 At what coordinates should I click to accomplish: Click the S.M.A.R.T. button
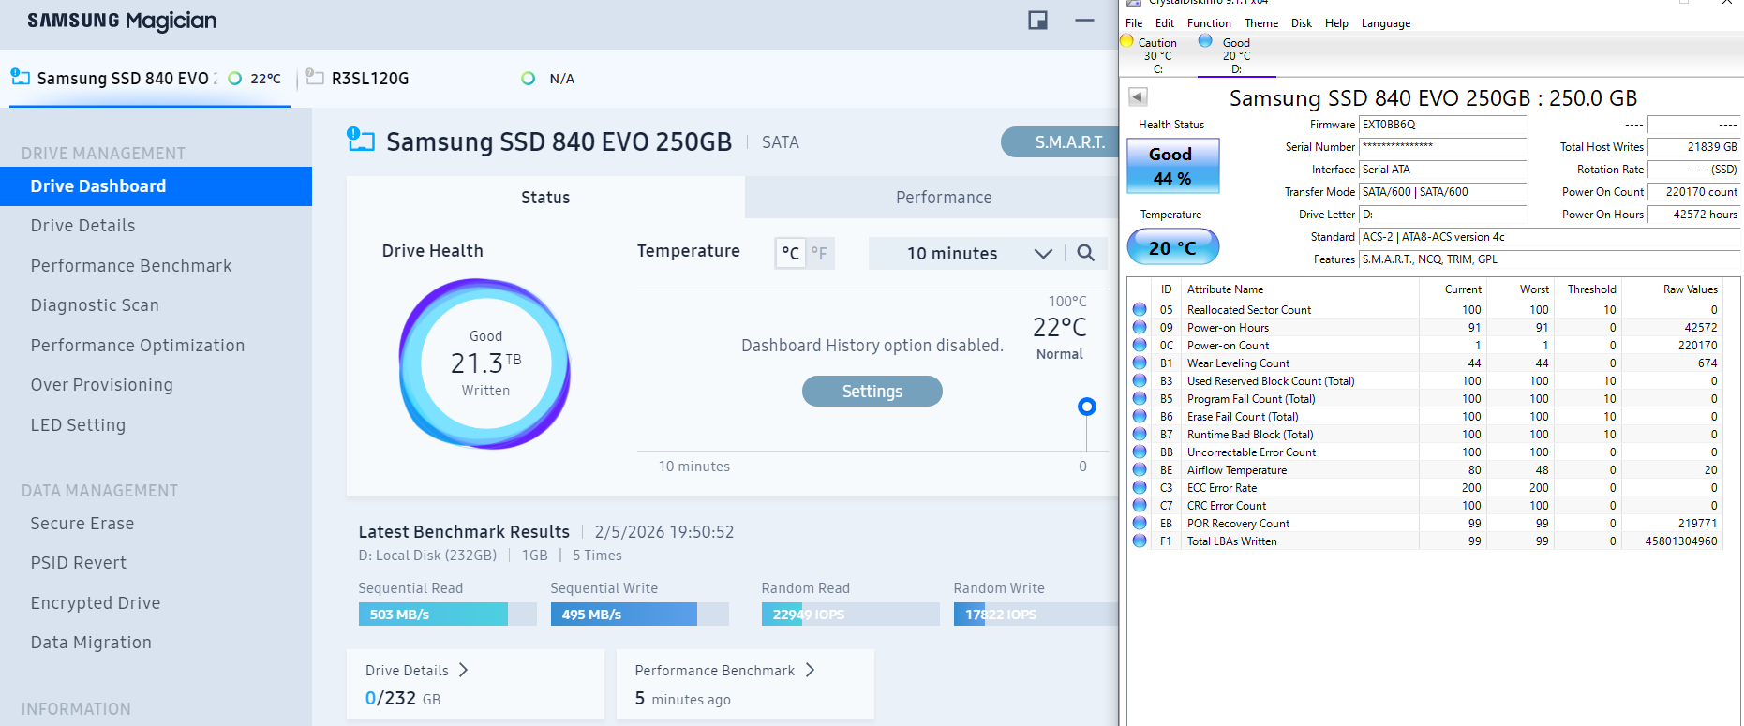1068,142
